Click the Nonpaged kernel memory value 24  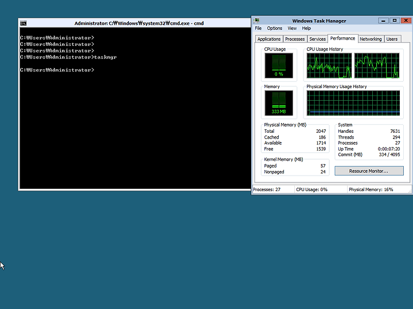click(x=323, y=172)
